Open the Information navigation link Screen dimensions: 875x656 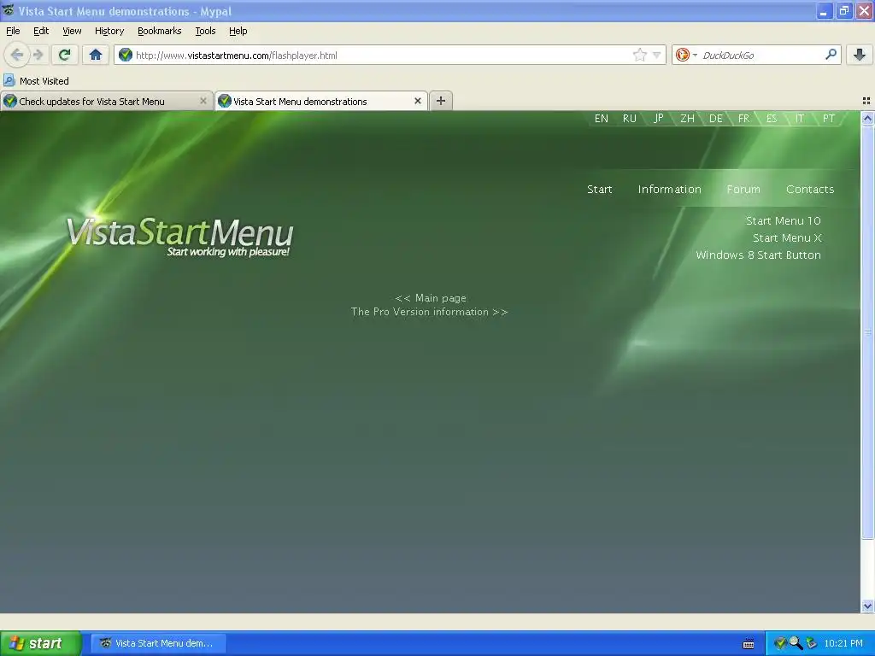pyautogui.click(x=670, y=189)
